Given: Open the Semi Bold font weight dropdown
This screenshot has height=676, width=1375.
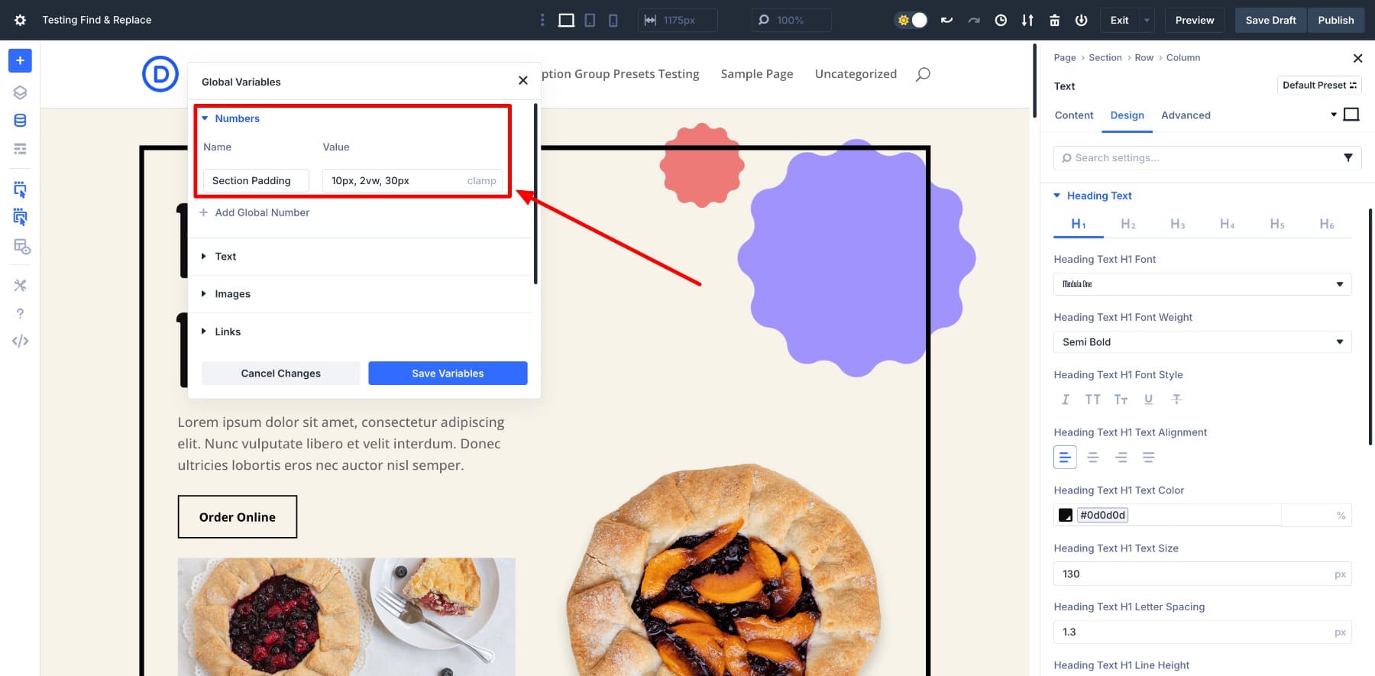Looking at the screenshot, I should click(x=1202, y=341).
